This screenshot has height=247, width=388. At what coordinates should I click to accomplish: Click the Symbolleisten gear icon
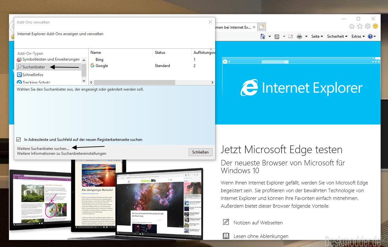click(19, 59)
